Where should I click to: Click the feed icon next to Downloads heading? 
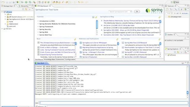(x=160, y=39)
